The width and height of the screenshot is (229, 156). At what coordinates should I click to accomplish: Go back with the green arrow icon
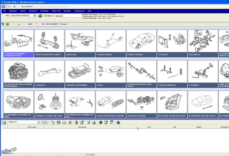pyautogui.click(x=7, y=24)
